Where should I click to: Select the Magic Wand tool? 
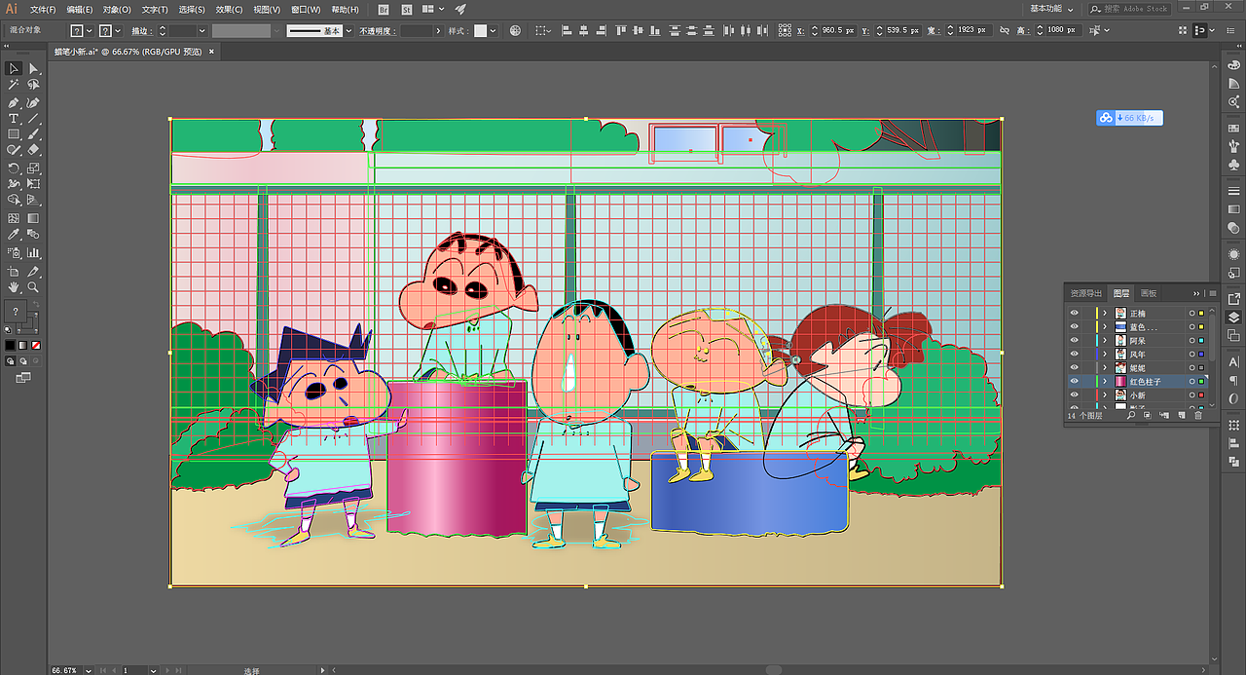(14, 85)
